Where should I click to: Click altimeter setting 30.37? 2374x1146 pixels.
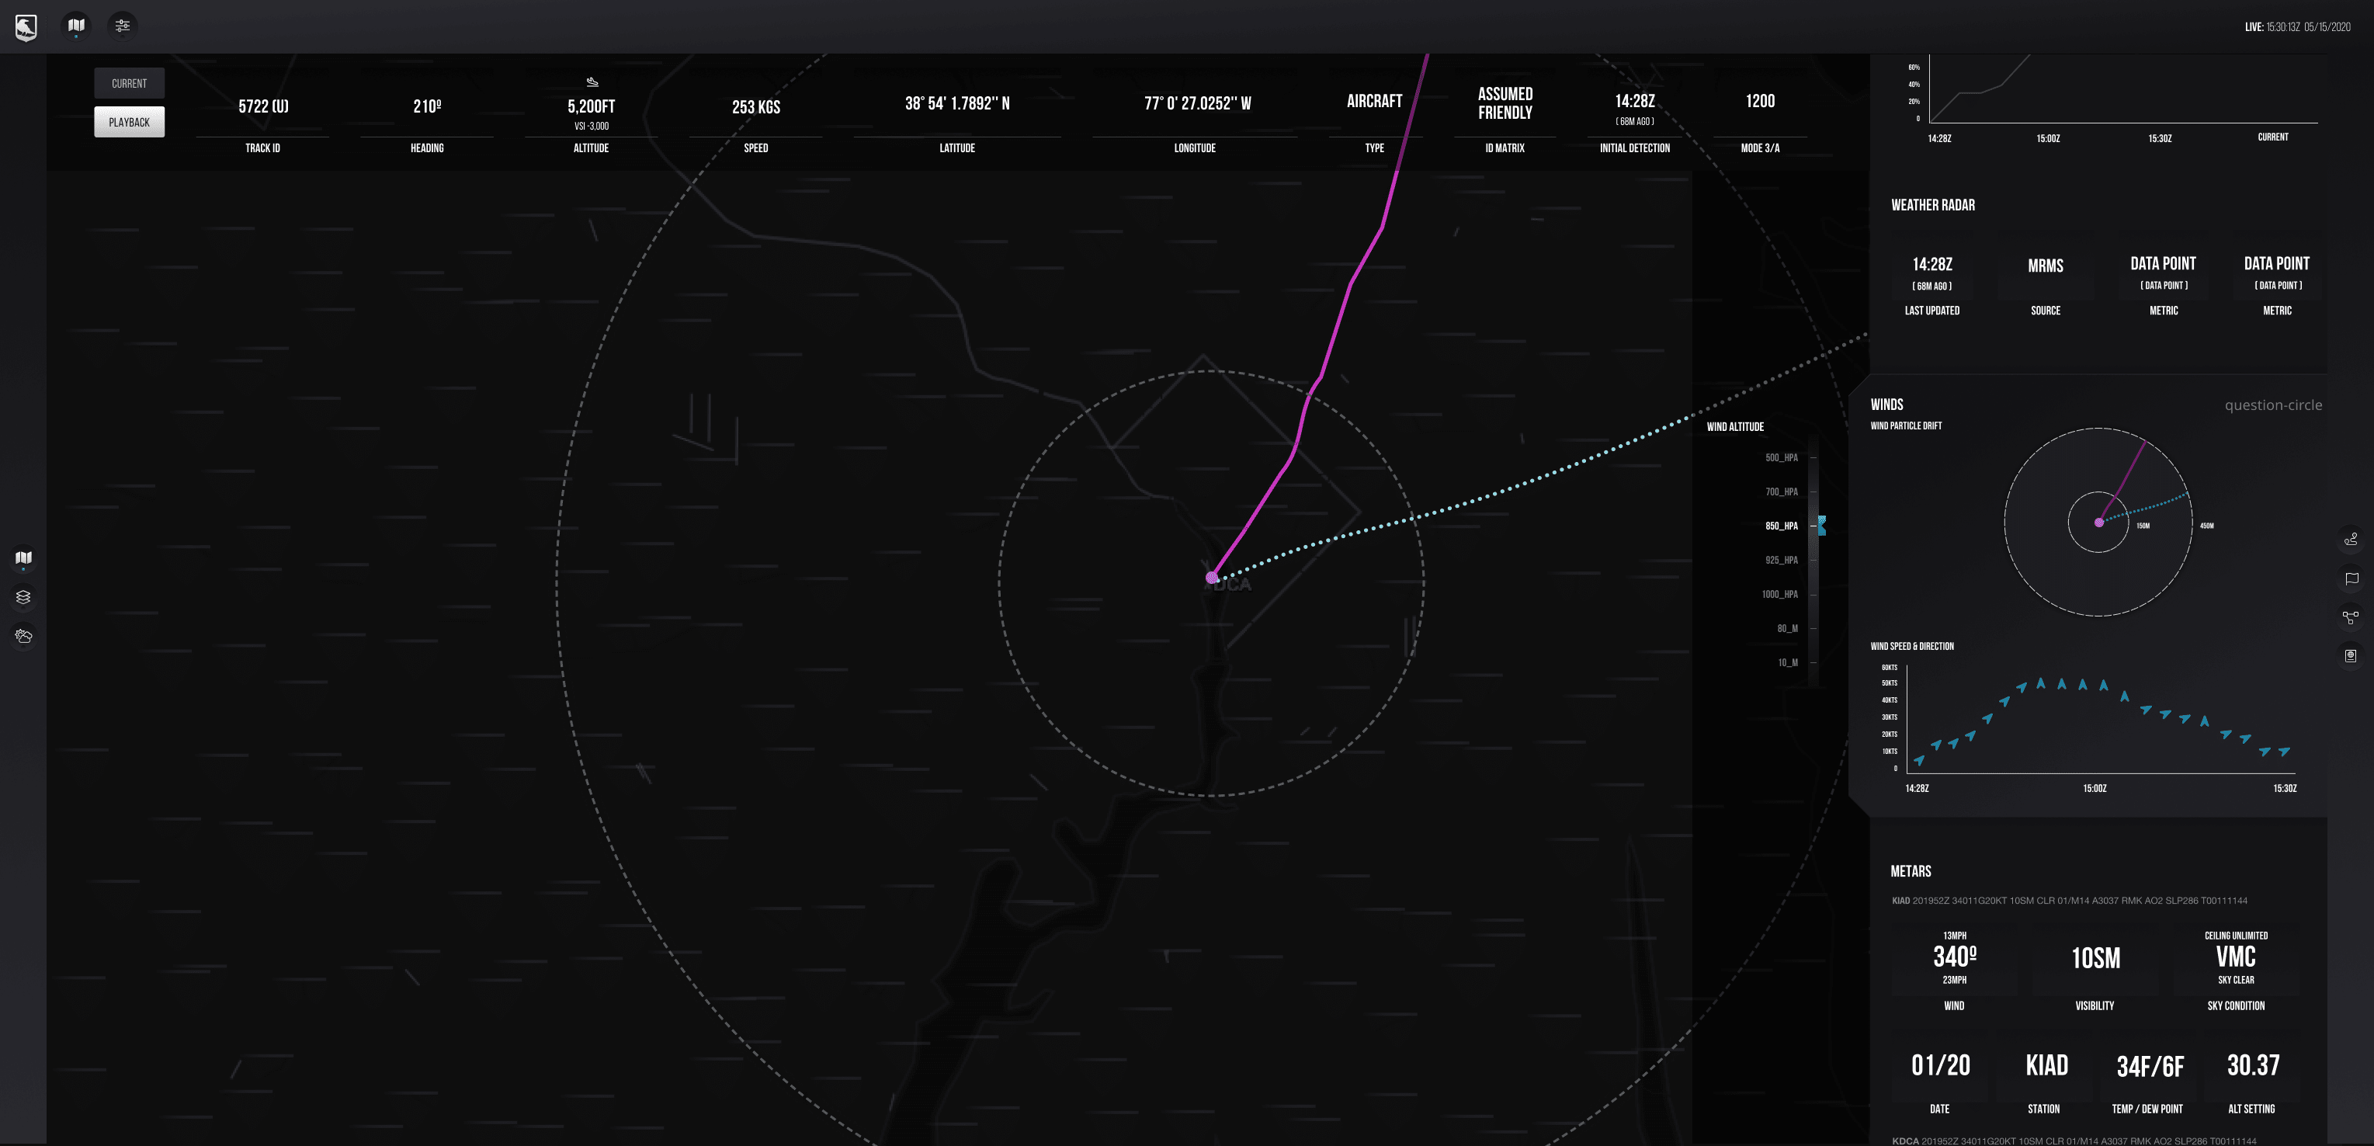[x=2252, y=1065]
